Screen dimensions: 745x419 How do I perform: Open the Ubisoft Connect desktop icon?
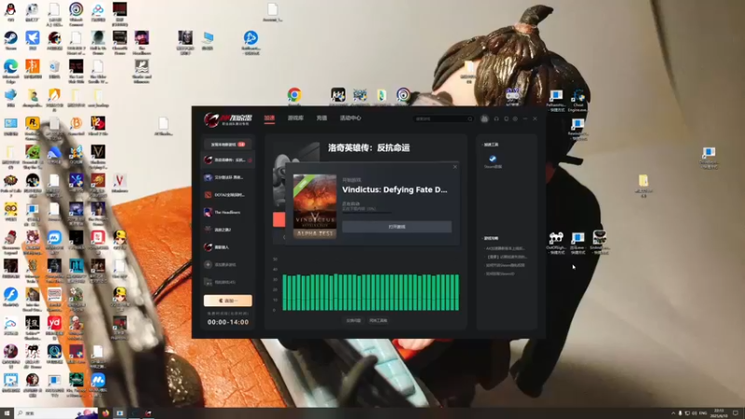(76, 11)
